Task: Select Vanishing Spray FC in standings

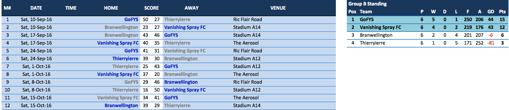Action: pos(380,27)
